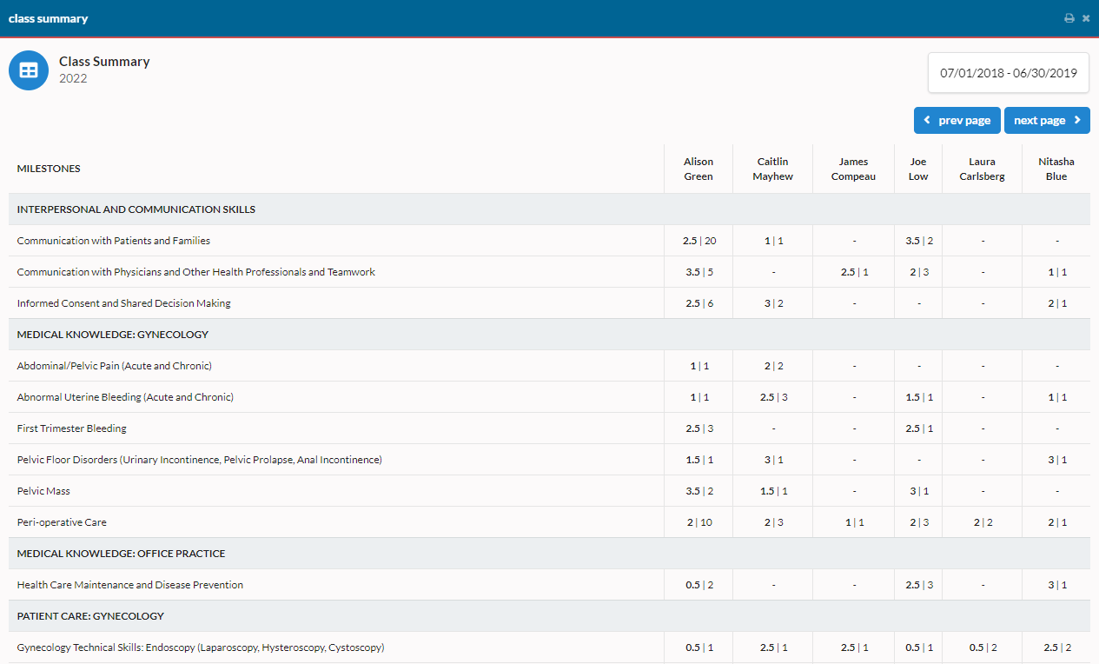The image size is (1099, 664).
Task: Click the print icon in header
Action: pyautogui.click(x=1069, y=18)
